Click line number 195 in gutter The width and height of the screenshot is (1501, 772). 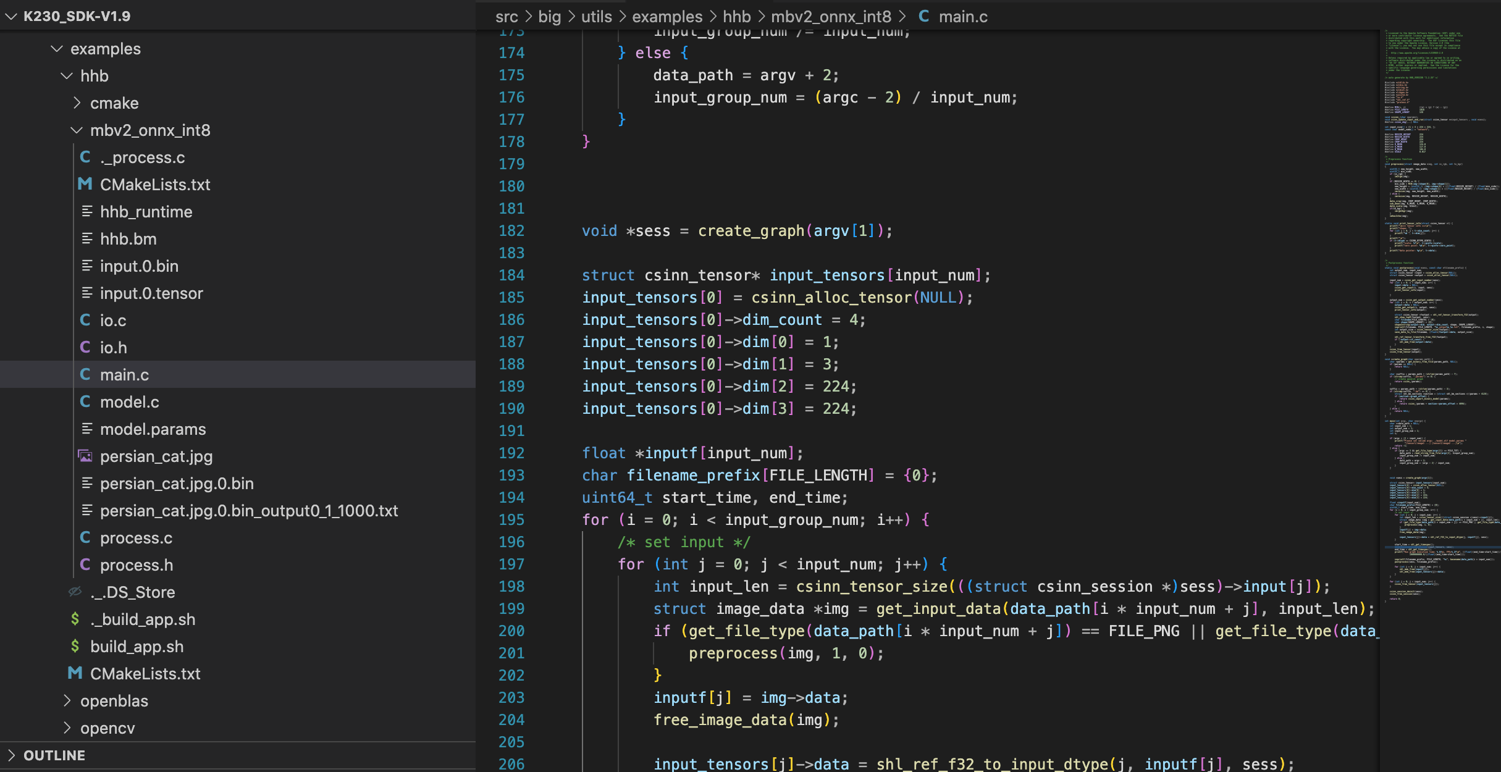pyautogui.click(x=511, y=520)
